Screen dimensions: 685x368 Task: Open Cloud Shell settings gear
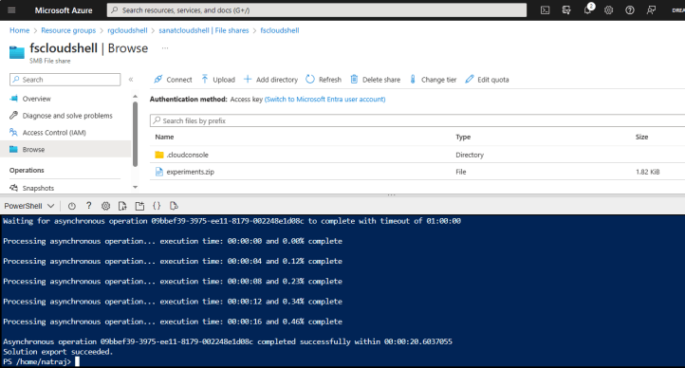coord(105,206)
